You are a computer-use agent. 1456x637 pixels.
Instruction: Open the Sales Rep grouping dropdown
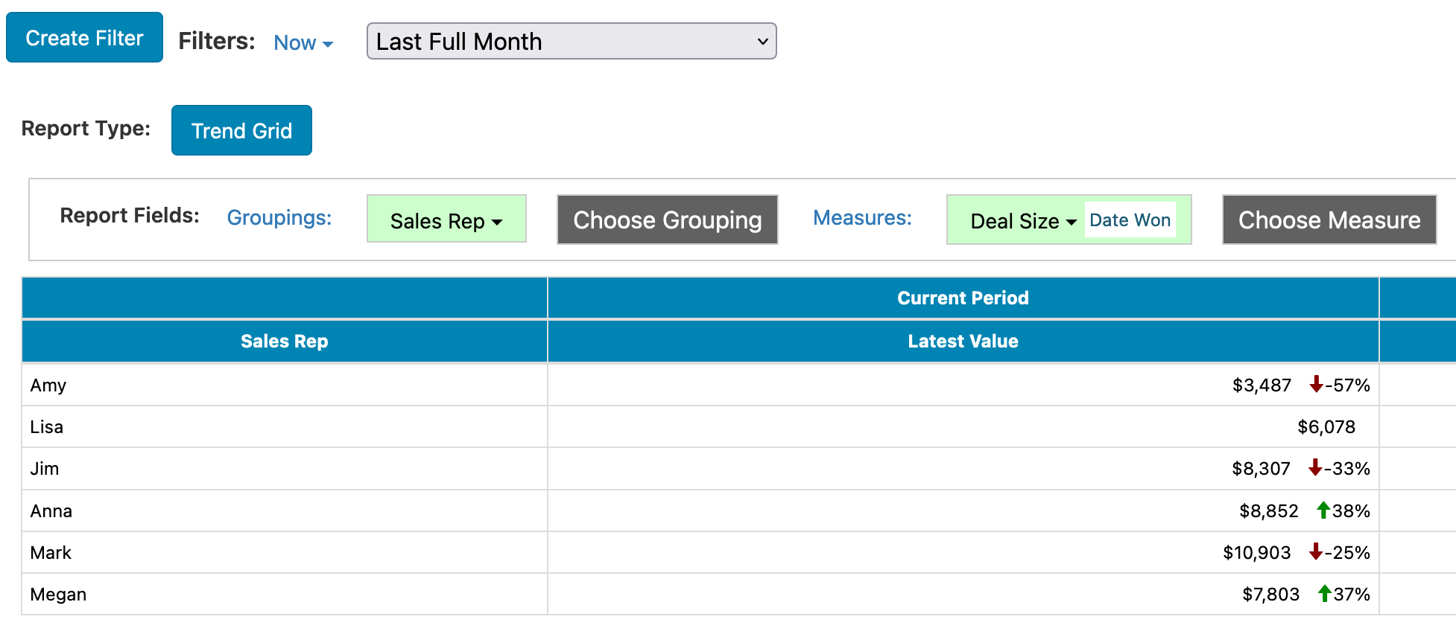pyautogui.click(x=446, y=220)
